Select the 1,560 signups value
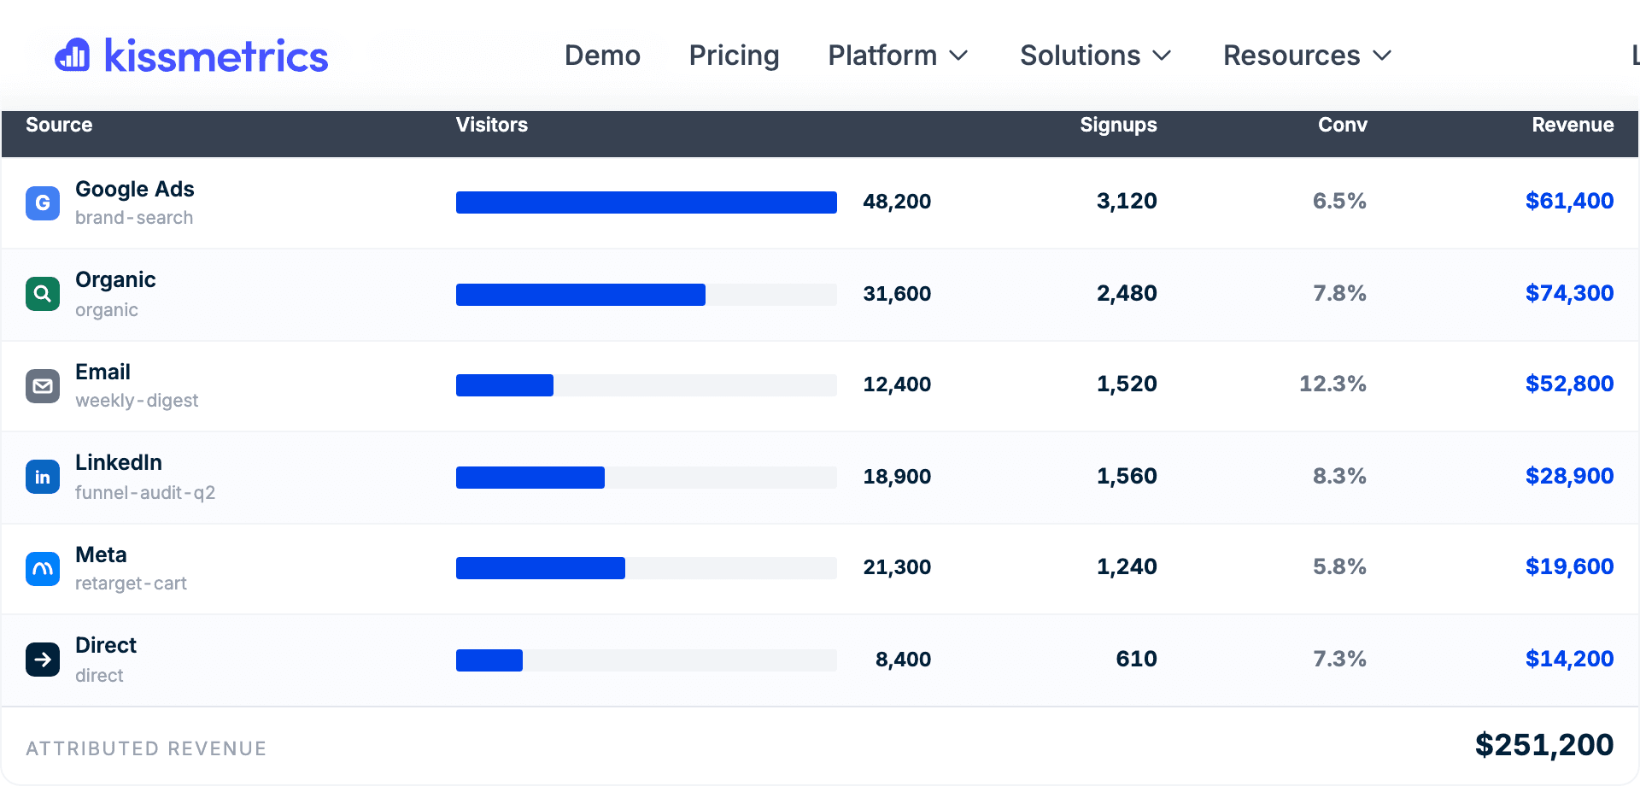The image size is (1640, 786). [1127, 477]
